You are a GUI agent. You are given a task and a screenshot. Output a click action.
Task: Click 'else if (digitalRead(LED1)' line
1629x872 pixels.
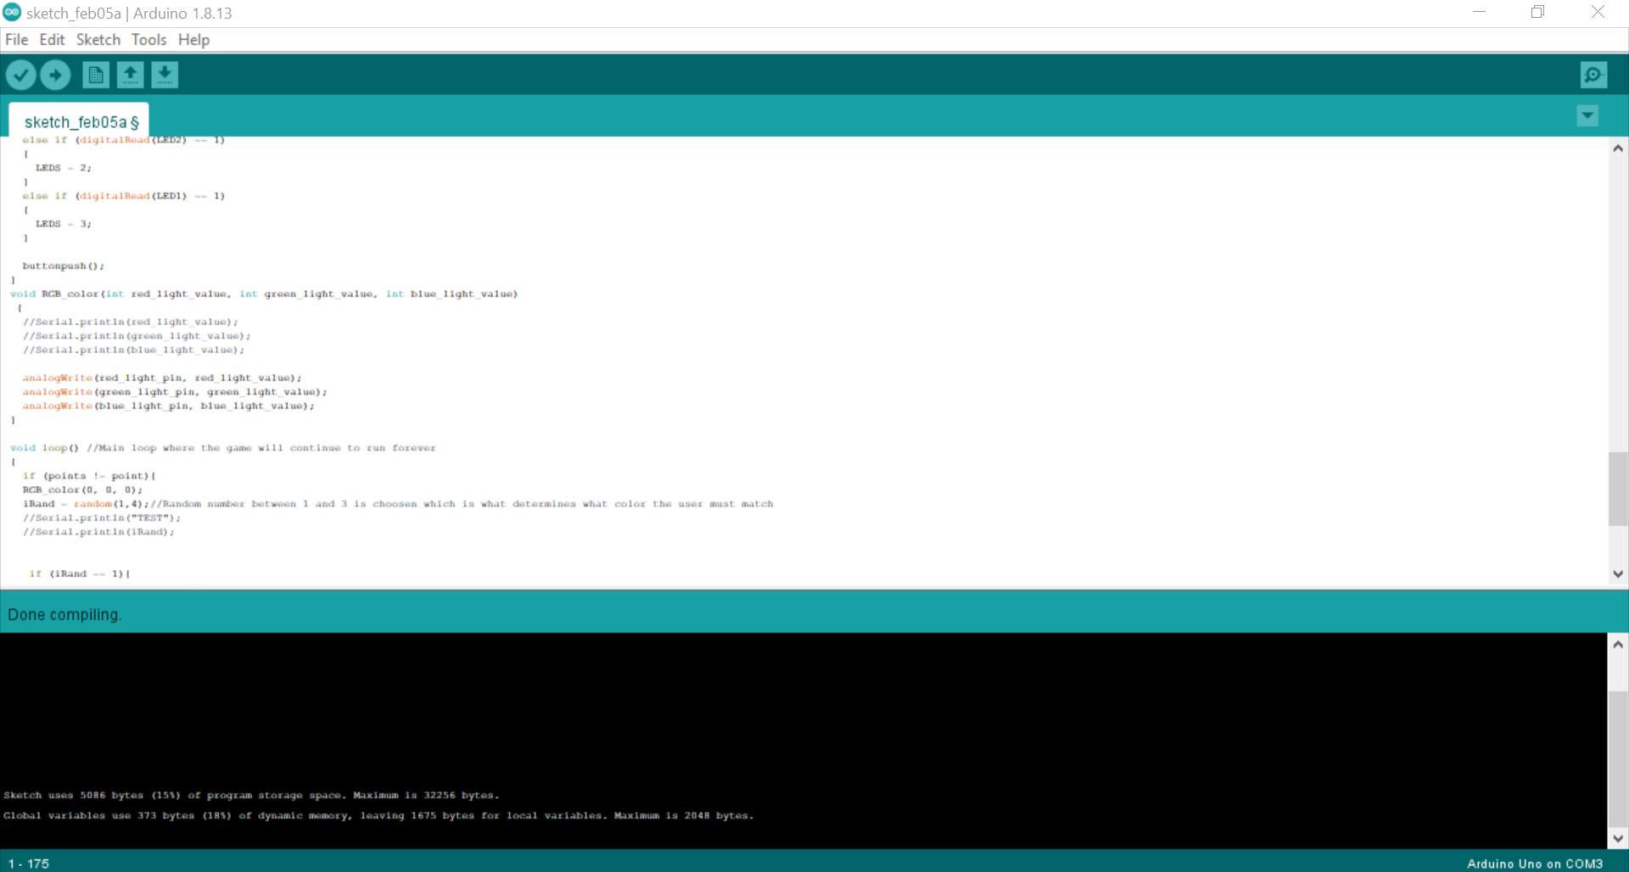click(124, 196)
